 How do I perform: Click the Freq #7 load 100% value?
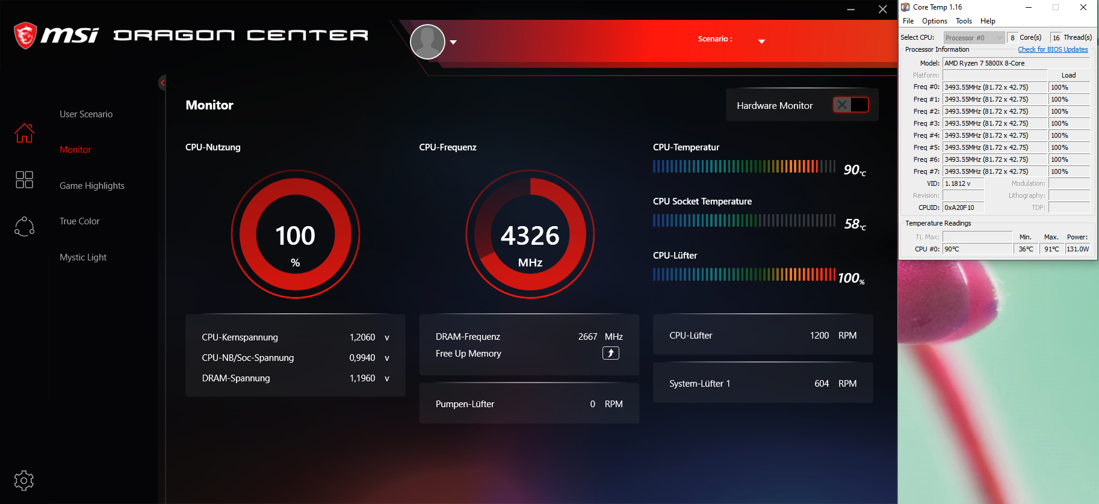click(x=1070, y=171)
